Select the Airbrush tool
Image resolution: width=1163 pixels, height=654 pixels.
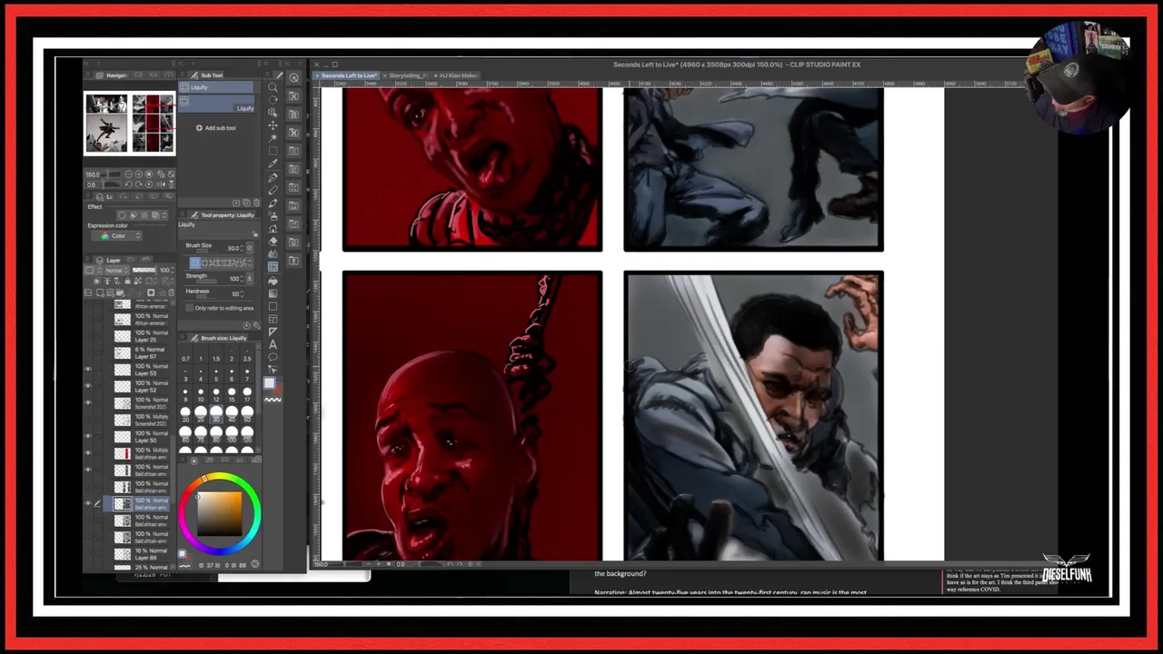coord(273,216)
